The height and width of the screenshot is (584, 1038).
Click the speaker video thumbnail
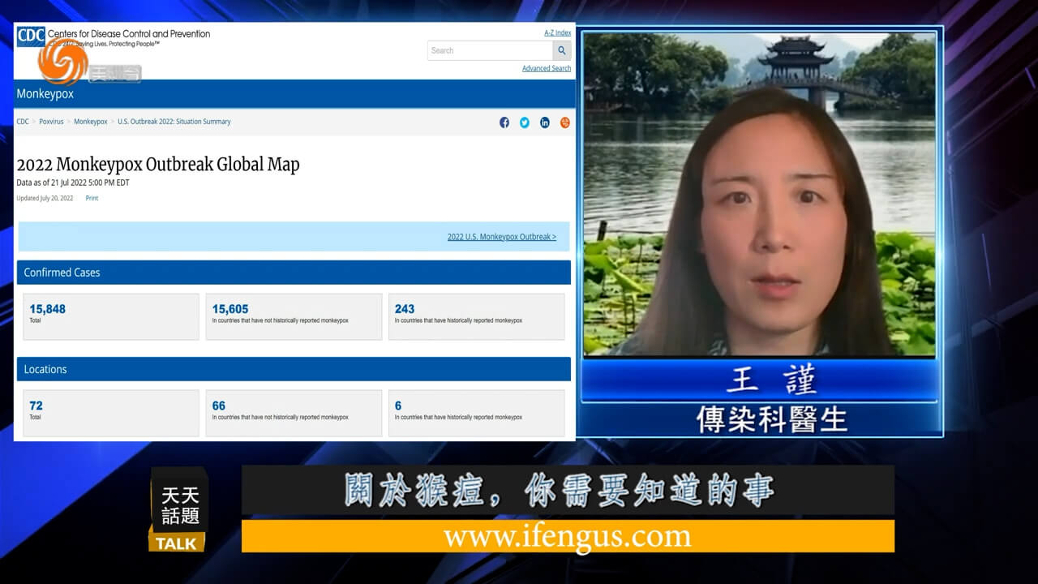pyautogui.click(x=759, y=193)
